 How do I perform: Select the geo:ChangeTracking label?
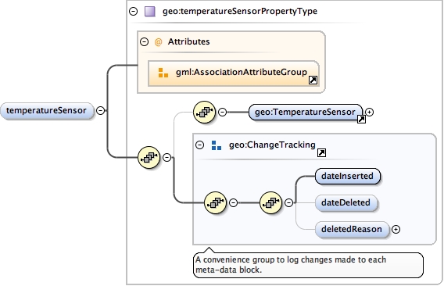272,145
